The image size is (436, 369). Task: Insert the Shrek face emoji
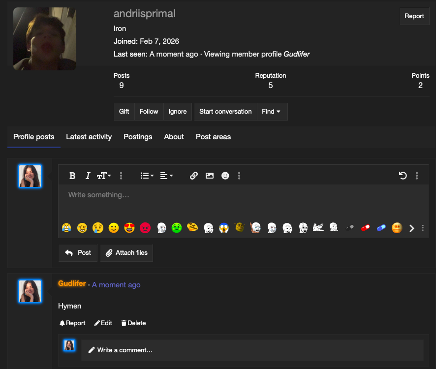click(x=240, y=228)
